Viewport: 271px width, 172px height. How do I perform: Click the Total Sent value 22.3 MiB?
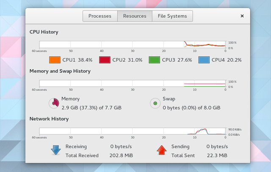[x=217, y=156]
